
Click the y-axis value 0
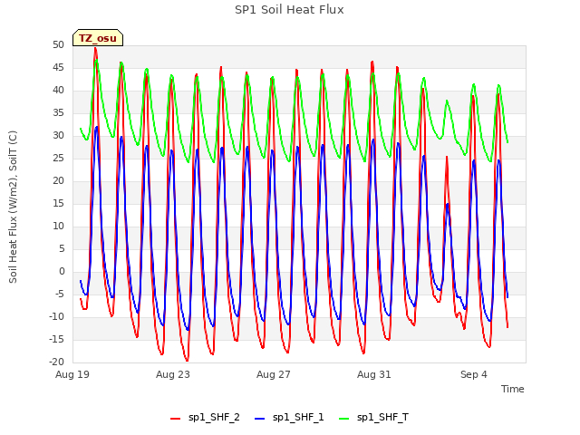click(62, 272)
